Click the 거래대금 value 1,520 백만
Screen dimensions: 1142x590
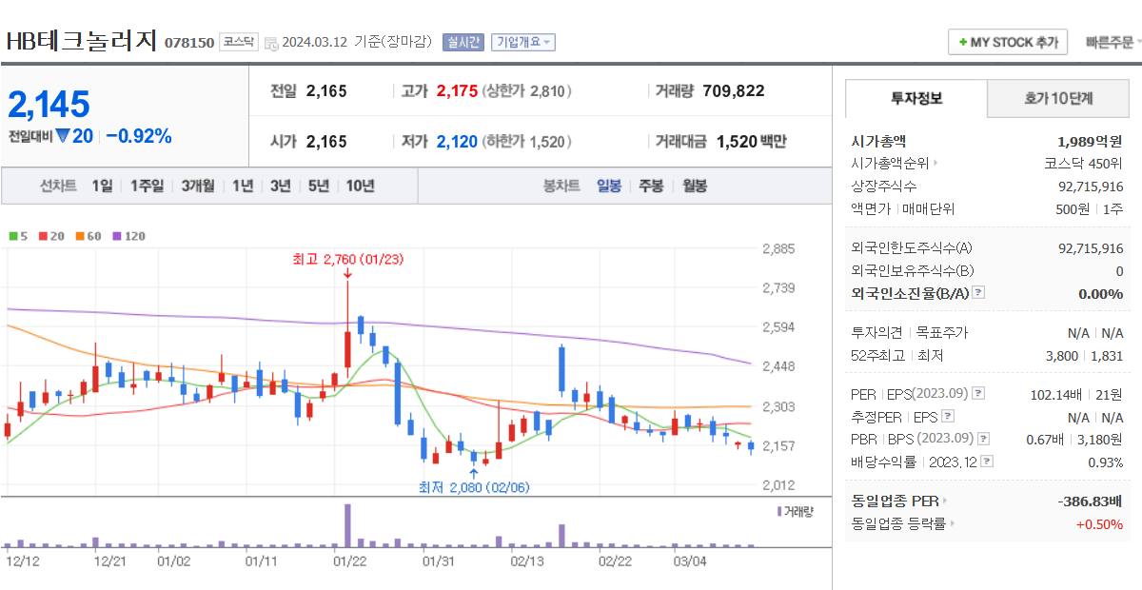pyautogui.click(x=752, y=142)
